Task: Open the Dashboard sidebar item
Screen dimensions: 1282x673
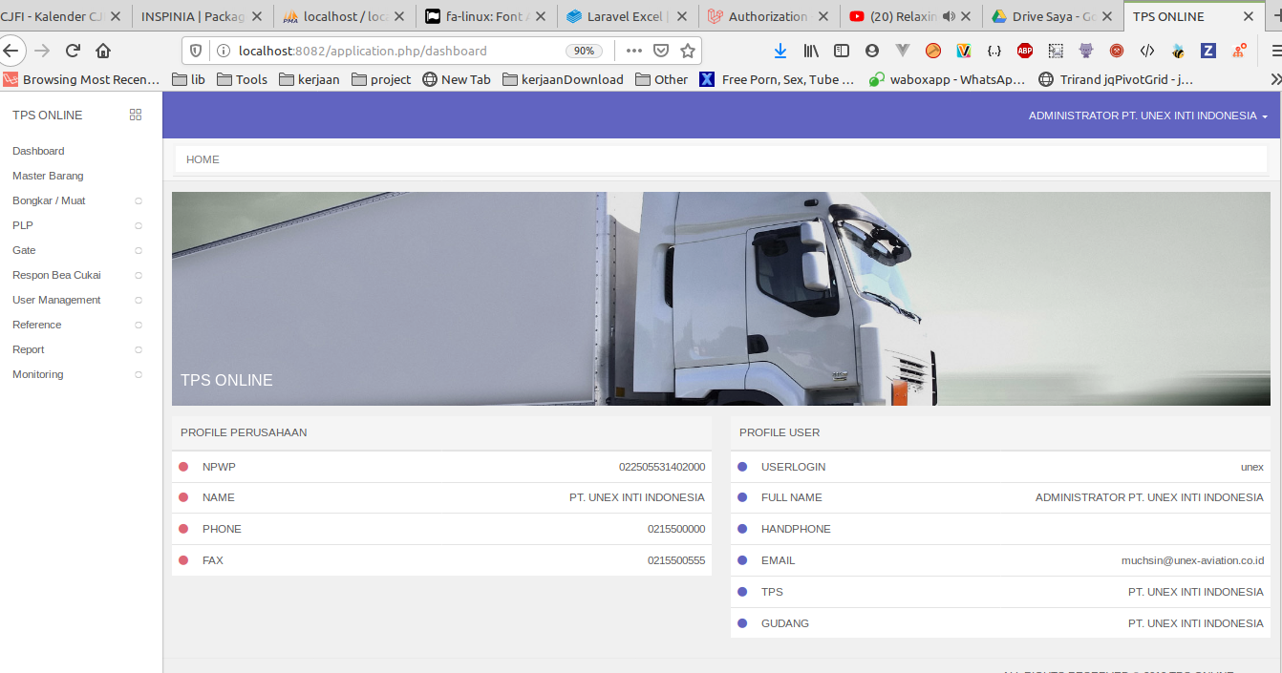Action: click(x=38, y=151)
